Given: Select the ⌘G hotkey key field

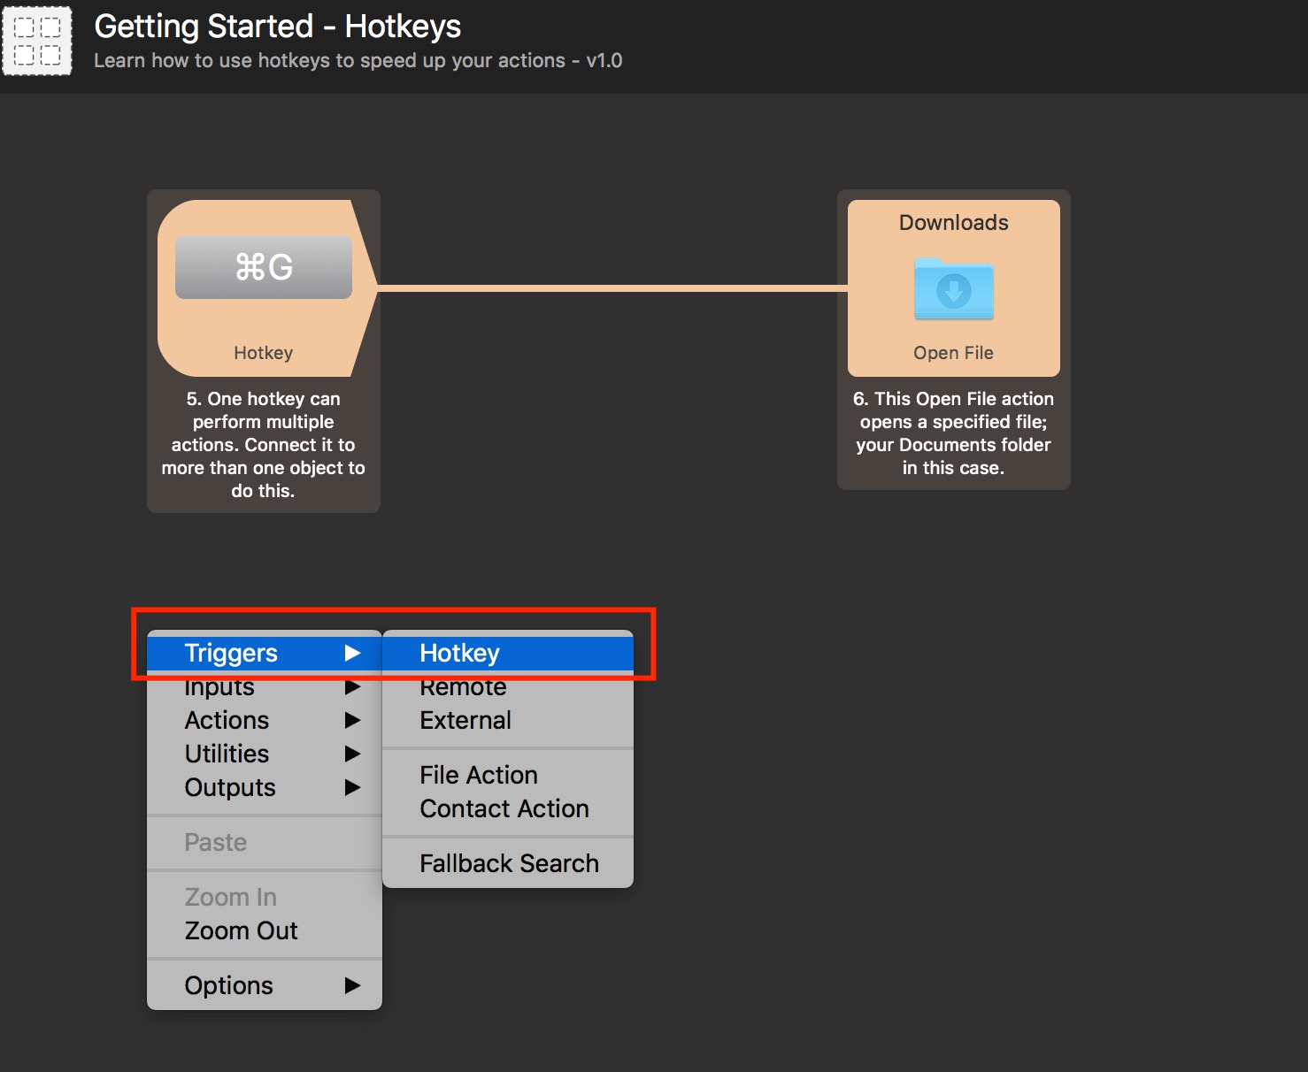Looking at the screenshot, I should tap(263, 267).
